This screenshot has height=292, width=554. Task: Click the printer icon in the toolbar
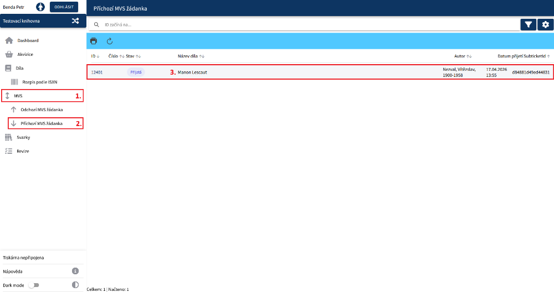(x=94, y=41)
